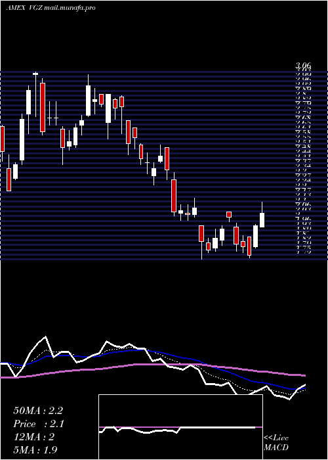
Task: Click inside the boxed MACD inset chart
Action: pos(180,427)
